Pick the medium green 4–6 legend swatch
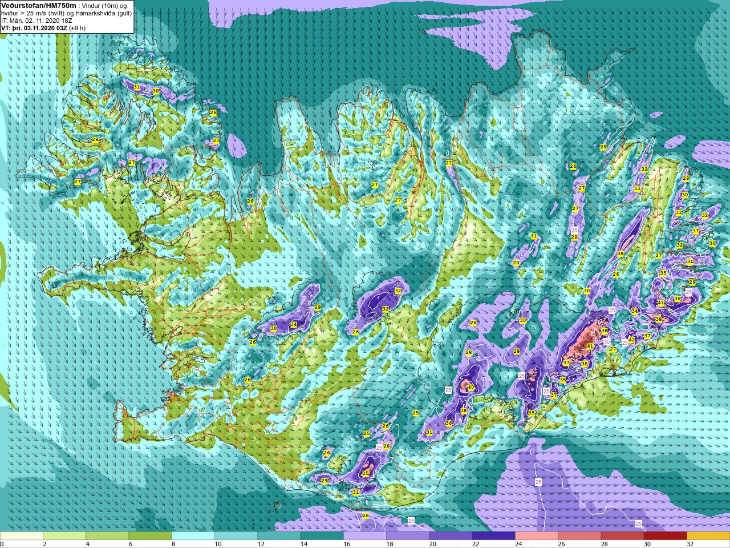 point(107,536)
